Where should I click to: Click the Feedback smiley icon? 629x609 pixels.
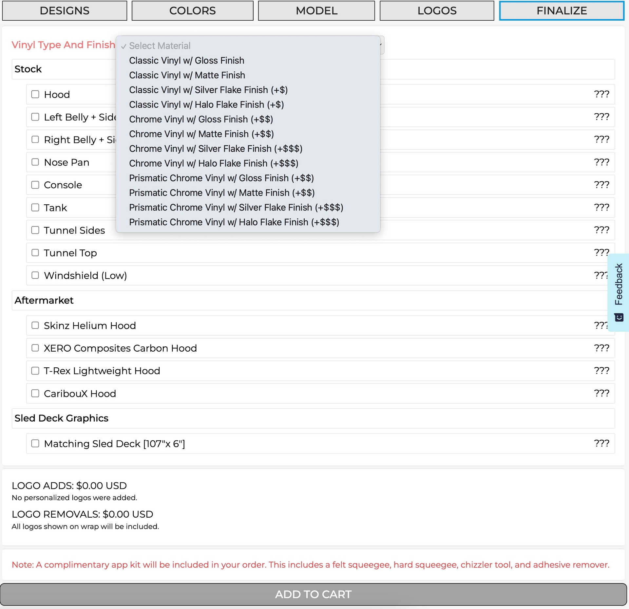pos(619,317)
